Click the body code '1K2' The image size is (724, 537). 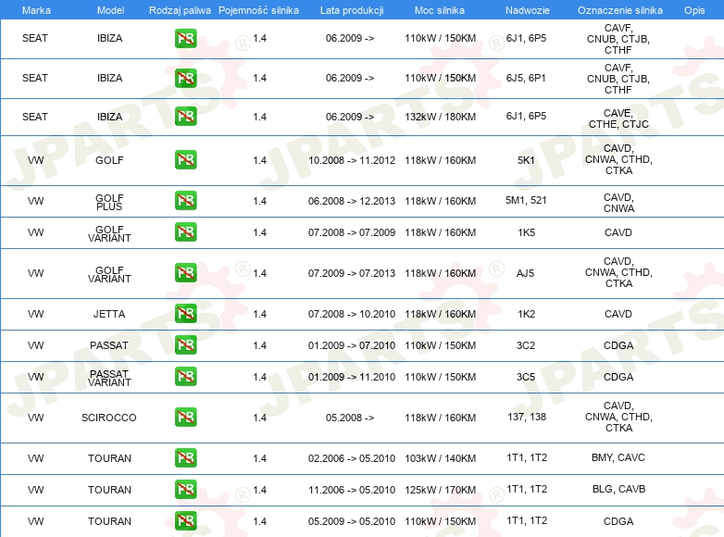(x=526, y=314)
